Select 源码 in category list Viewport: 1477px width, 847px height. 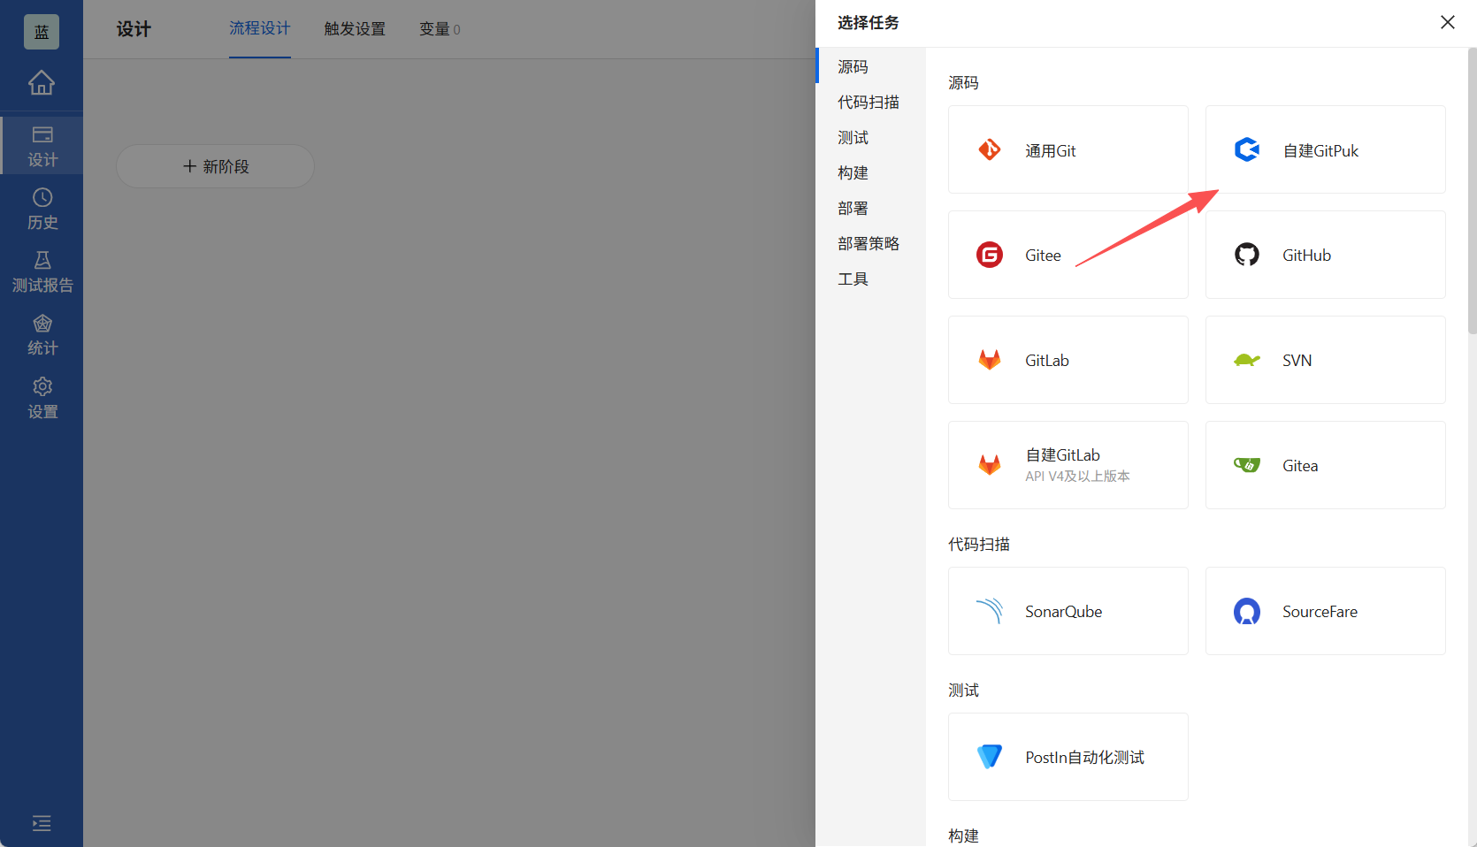click(870, 66)
